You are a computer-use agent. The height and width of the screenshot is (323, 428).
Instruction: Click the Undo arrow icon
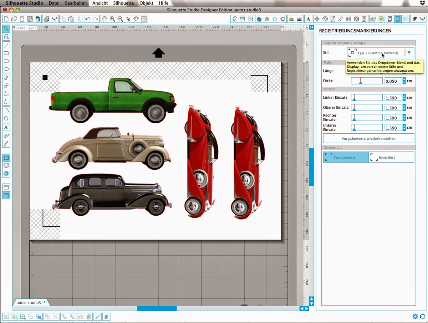(x=88, y=19)
